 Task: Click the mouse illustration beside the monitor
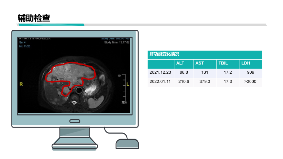(x=127, y=144)
